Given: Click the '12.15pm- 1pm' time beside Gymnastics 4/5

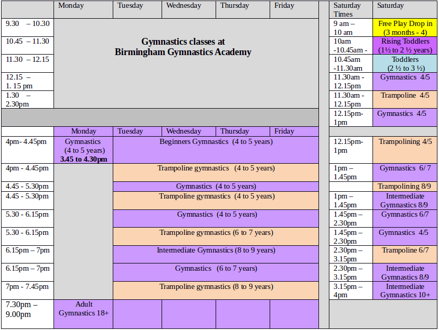Looking at the screenshot, I should point(351,117).
